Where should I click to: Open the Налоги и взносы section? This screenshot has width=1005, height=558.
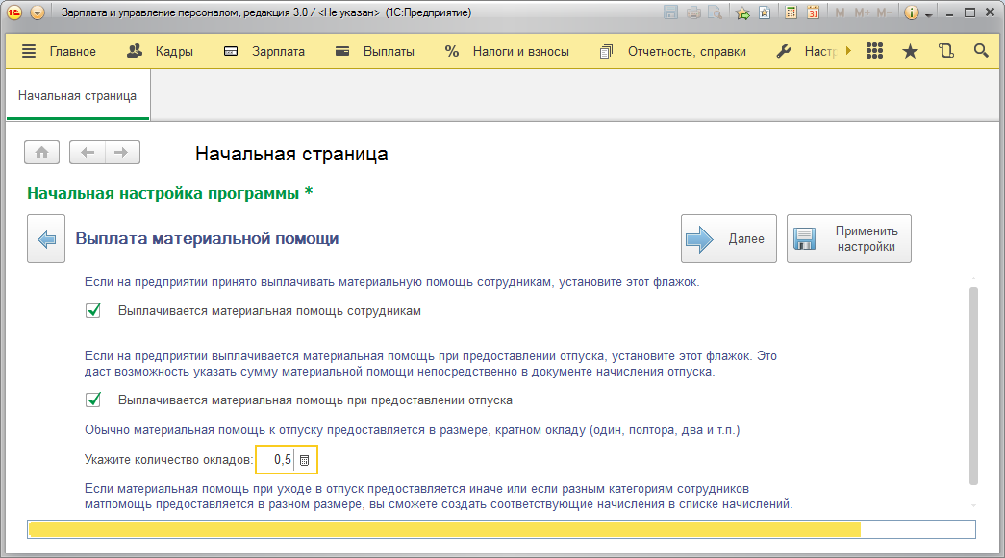[x=507, y=51]
